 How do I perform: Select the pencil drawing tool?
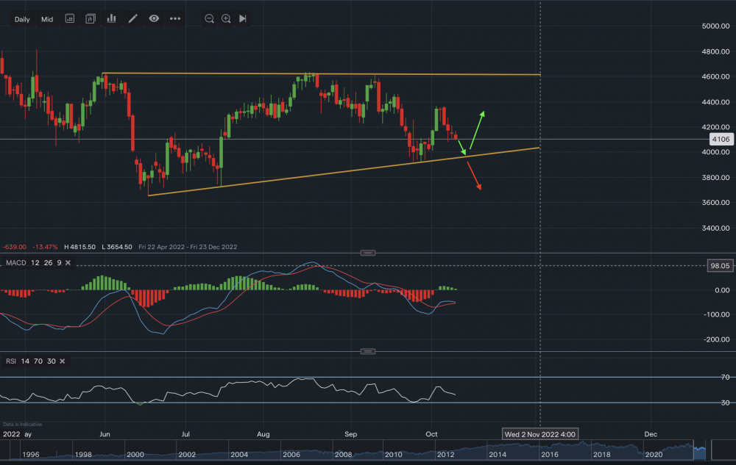tap(133, 18)
